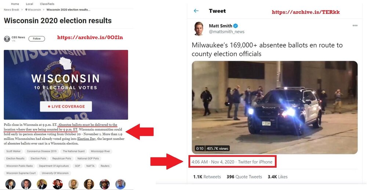Select the first politician avatar thumbnail
The image size is (367, 190).
pyautogui.click(x=10, y=184)
